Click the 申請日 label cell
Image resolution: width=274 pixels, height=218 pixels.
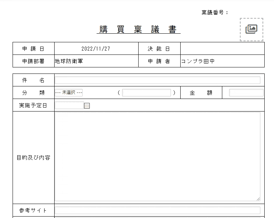(33, 48)
